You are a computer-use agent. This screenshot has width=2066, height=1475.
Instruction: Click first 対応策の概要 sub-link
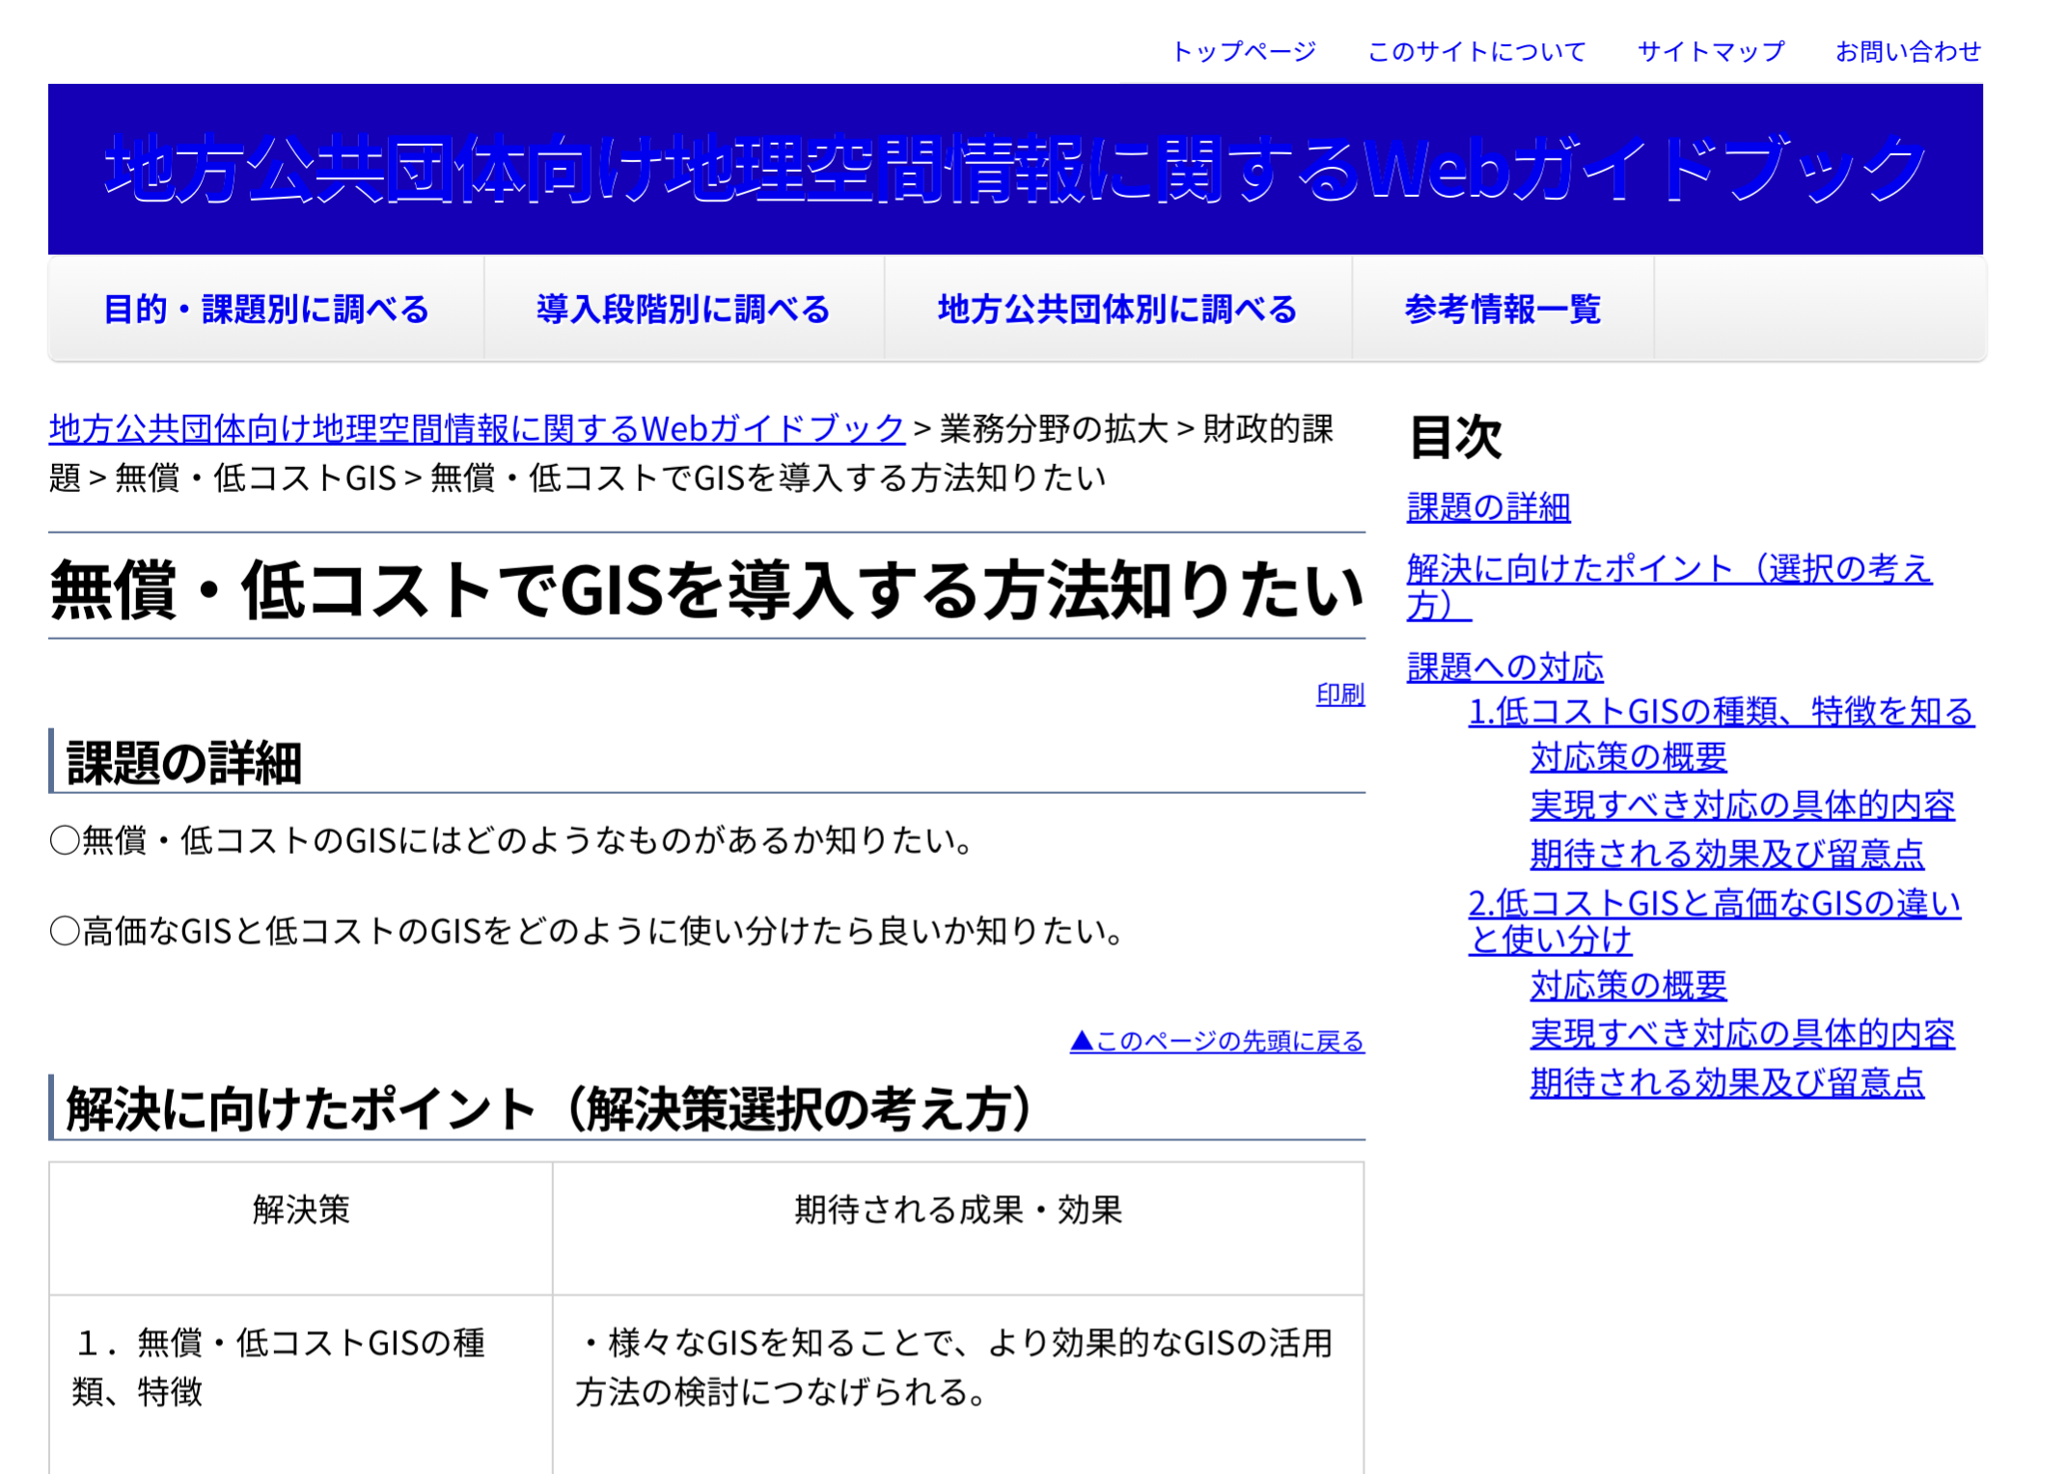pyautogui.click(x=1628, y=757)
